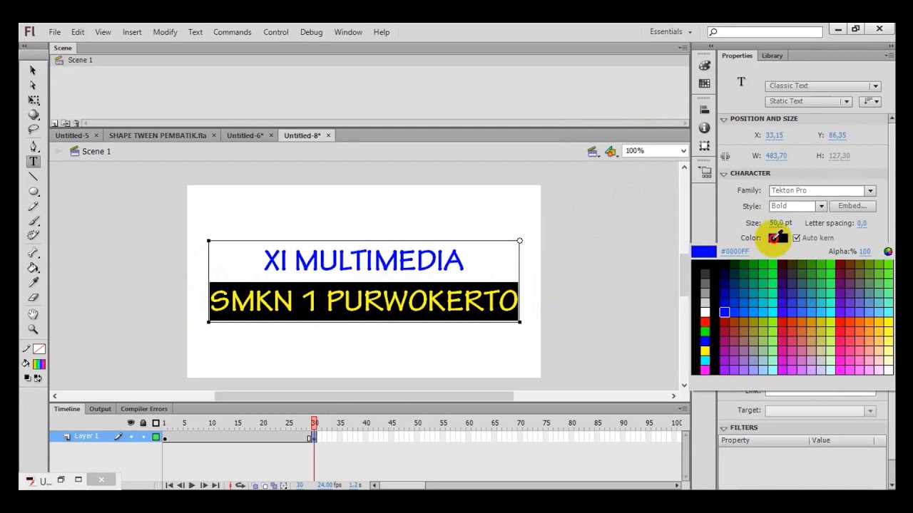Toggle the timeline Loop button
The height and width of the screenshot is (513, 913).
click(x=240, y=485)
